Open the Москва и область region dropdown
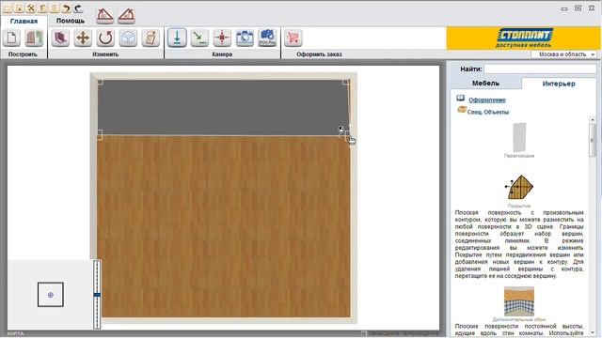The image size is (602, 338). click(563, 54)
